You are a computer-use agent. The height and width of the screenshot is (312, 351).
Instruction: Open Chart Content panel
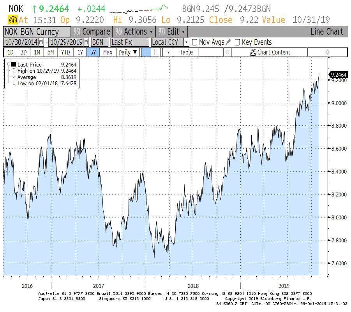270,52
